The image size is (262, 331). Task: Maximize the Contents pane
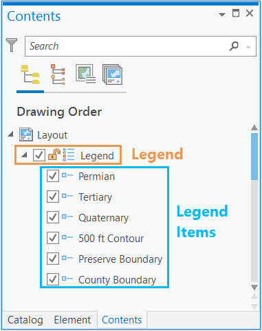(236, 13)
